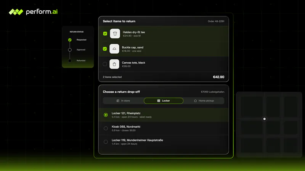The height and width of the screenshot is (171, 305).
Task: Click the 'Choose a return drop-off' heading
Action: coord(121,92)
